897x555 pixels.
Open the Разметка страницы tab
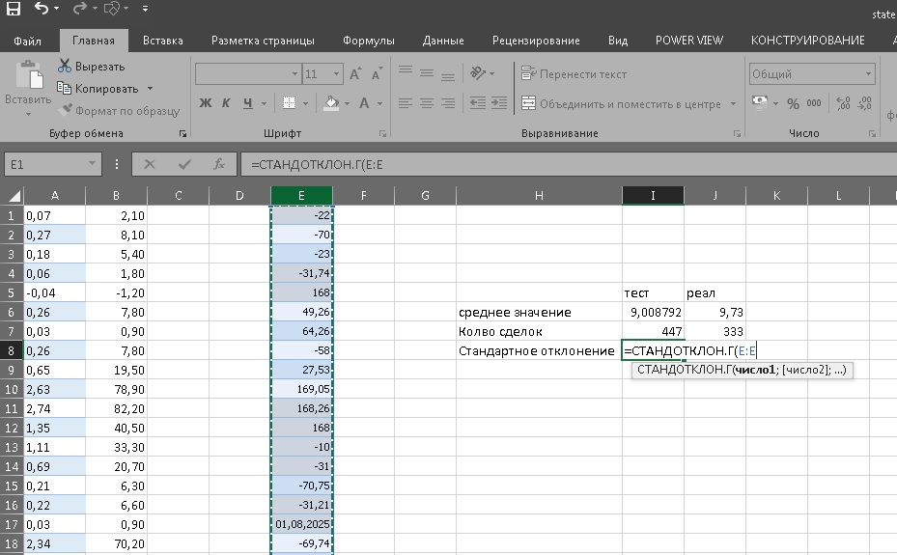click(x=263, y=41)
